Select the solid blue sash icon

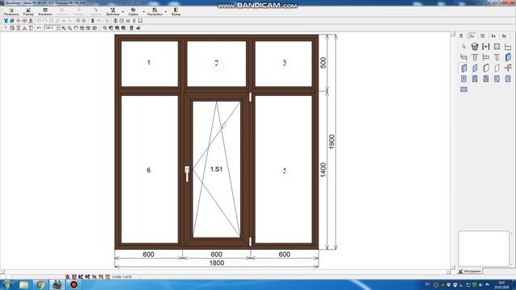(x=508, y=57)
